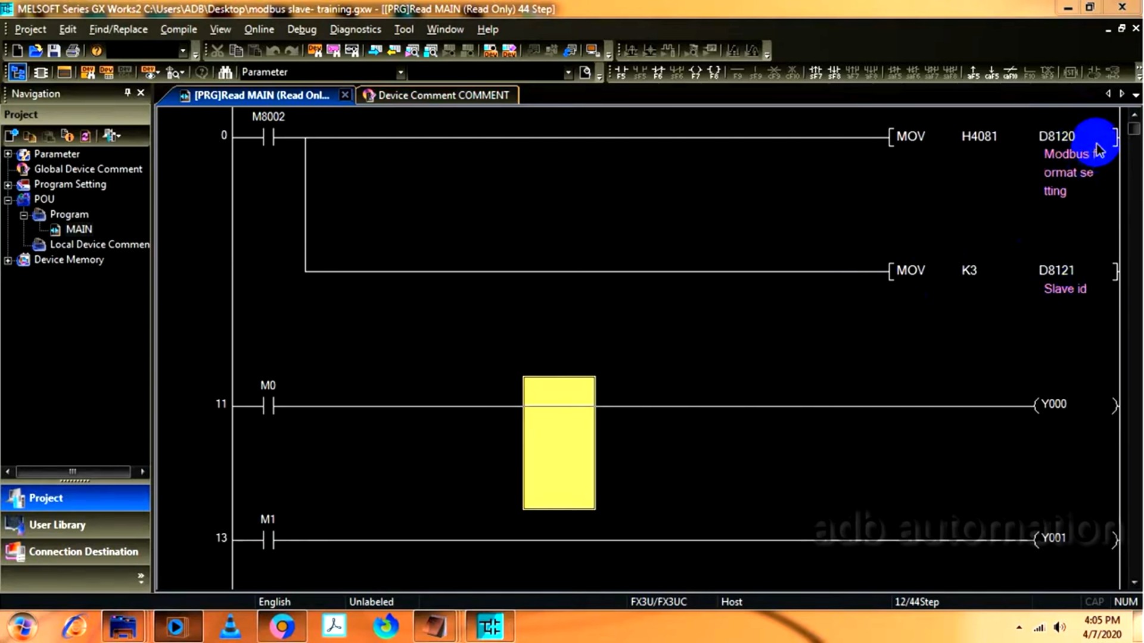Click the caF10 invert operation result icon

1011,73
